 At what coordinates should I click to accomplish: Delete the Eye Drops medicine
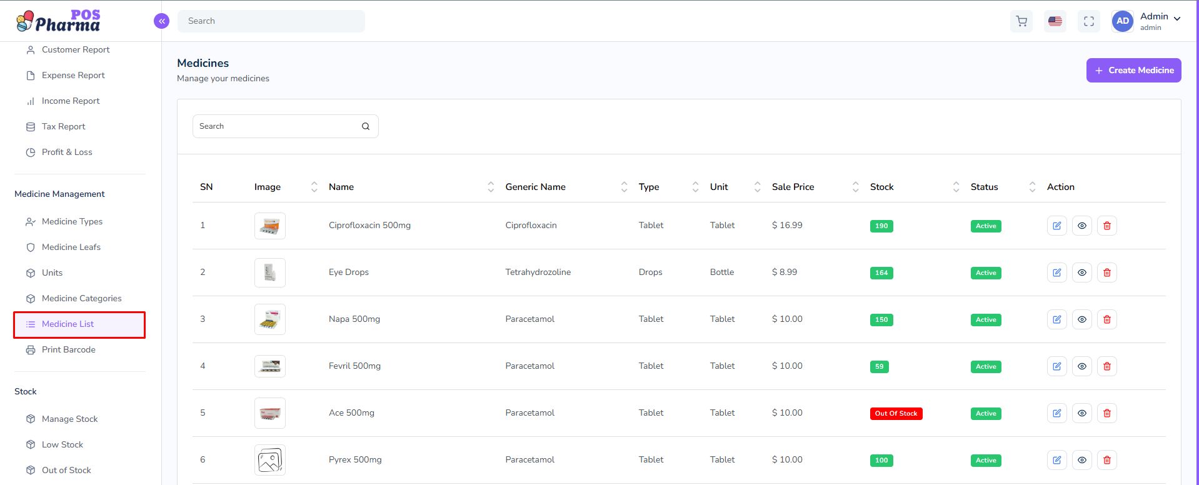click(x=1106, y=272)
